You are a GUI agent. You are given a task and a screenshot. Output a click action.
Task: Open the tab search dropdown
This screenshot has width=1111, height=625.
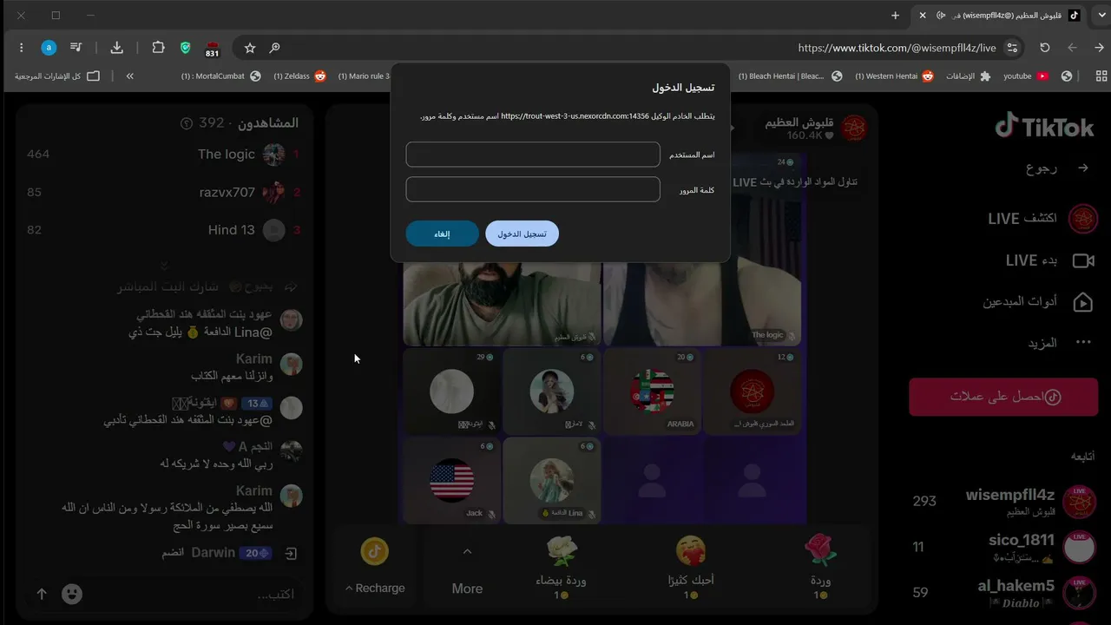point(1101,15)
